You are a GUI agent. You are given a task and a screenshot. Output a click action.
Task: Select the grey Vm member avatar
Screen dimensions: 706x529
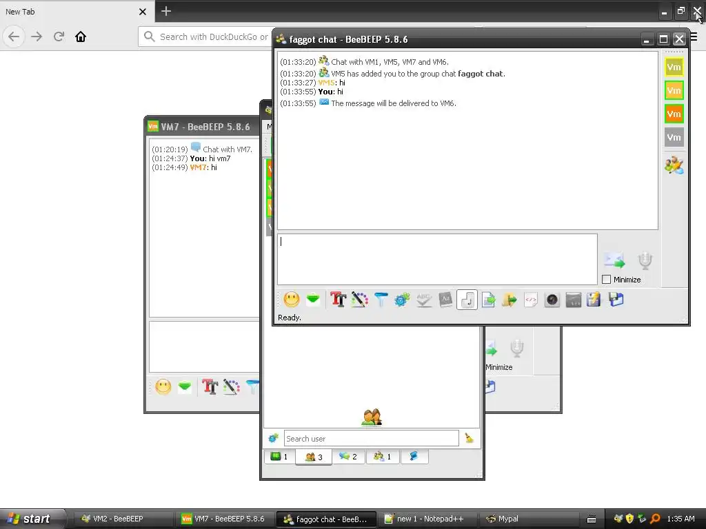[x=674, y=137]
